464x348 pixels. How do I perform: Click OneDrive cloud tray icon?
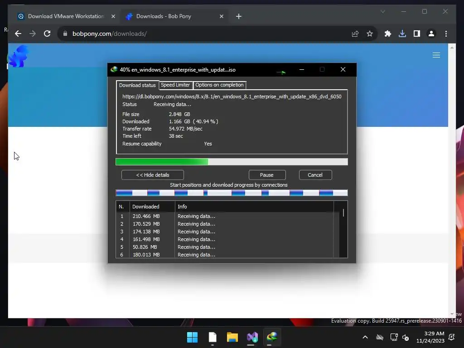click(380, 337)
